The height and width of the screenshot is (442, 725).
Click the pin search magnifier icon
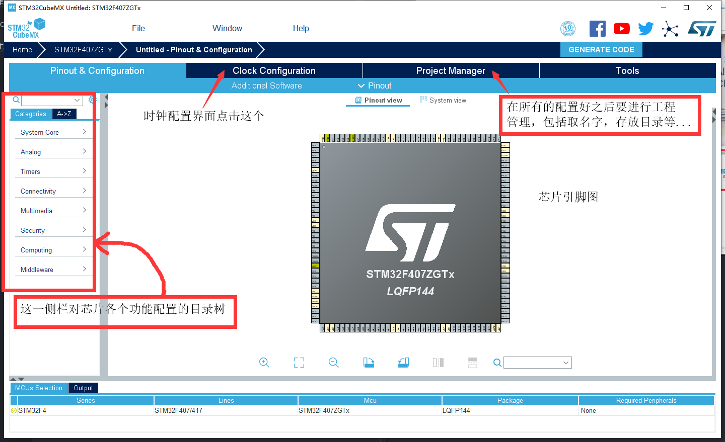coord(497,363)
